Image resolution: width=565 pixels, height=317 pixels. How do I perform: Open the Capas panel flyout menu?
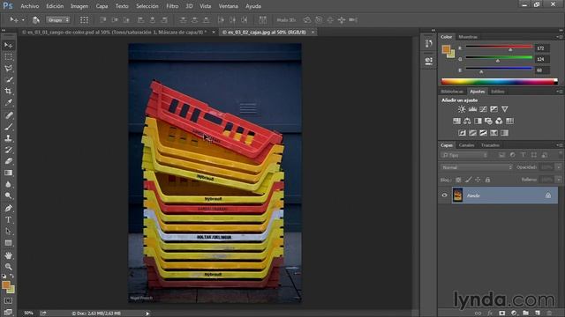[x=560, y=145]
